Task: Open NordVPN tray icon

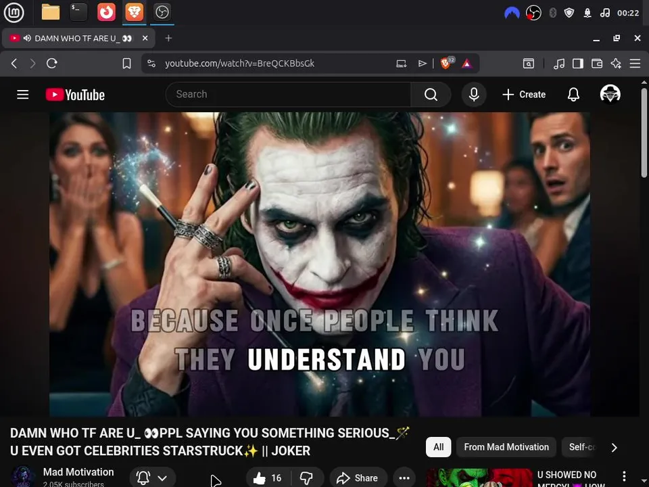Action: pyautogui.click(x=512, y=14)
